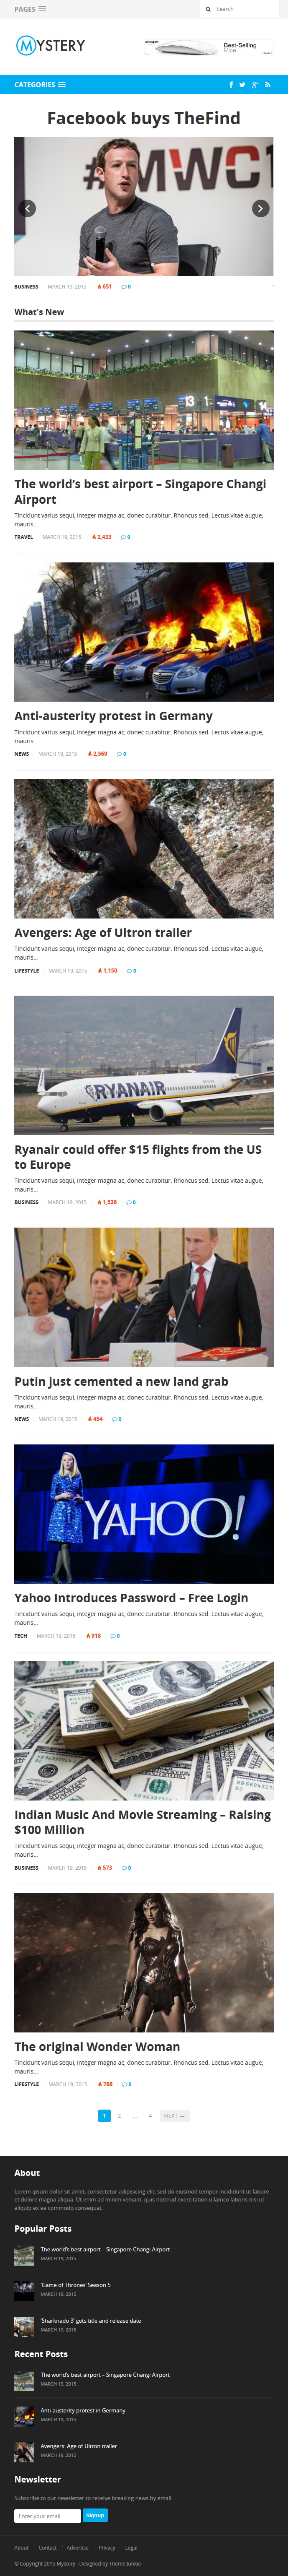Expand the CATEGORIES menu
Screen dimensions: 288x2576
point(40,85)
